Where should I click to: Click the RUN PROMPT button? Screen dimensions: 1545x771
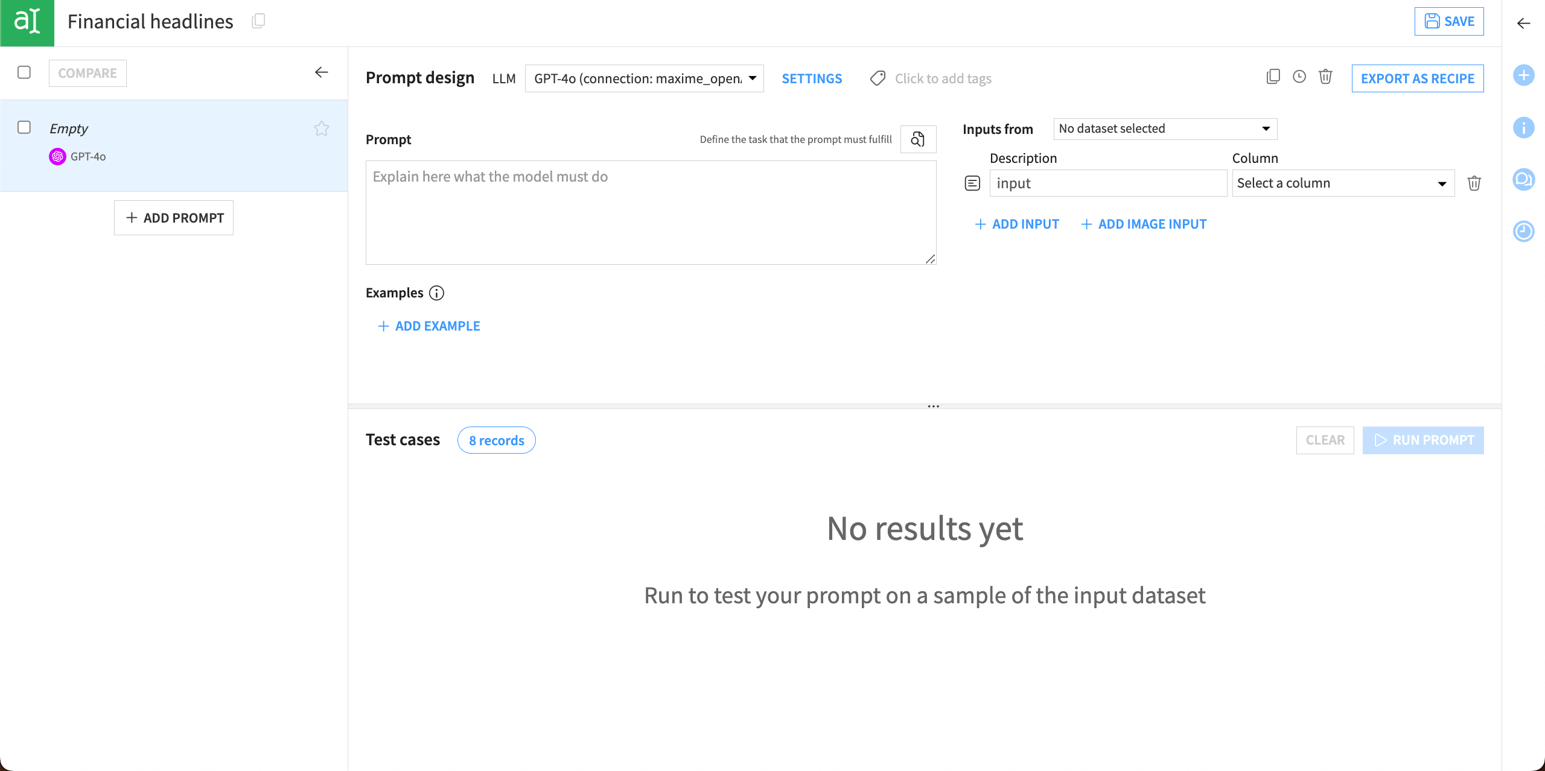coord(1423,440)
